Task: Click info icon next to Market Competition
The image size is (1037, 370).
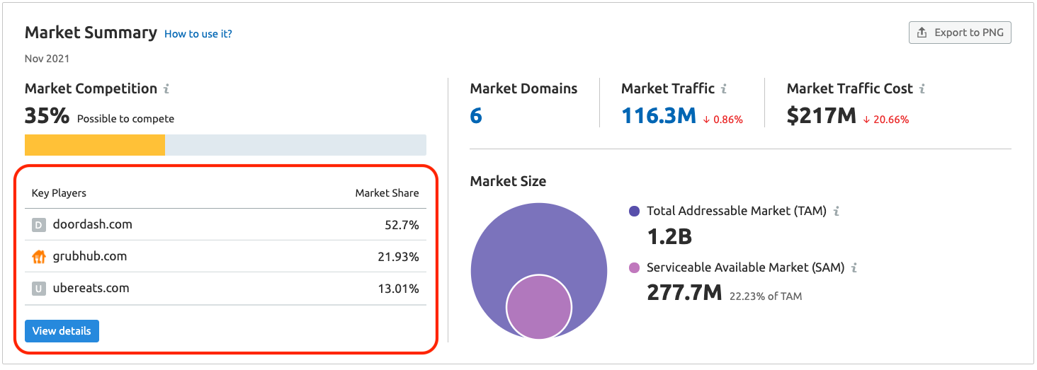Action: (x=166, y=89)
